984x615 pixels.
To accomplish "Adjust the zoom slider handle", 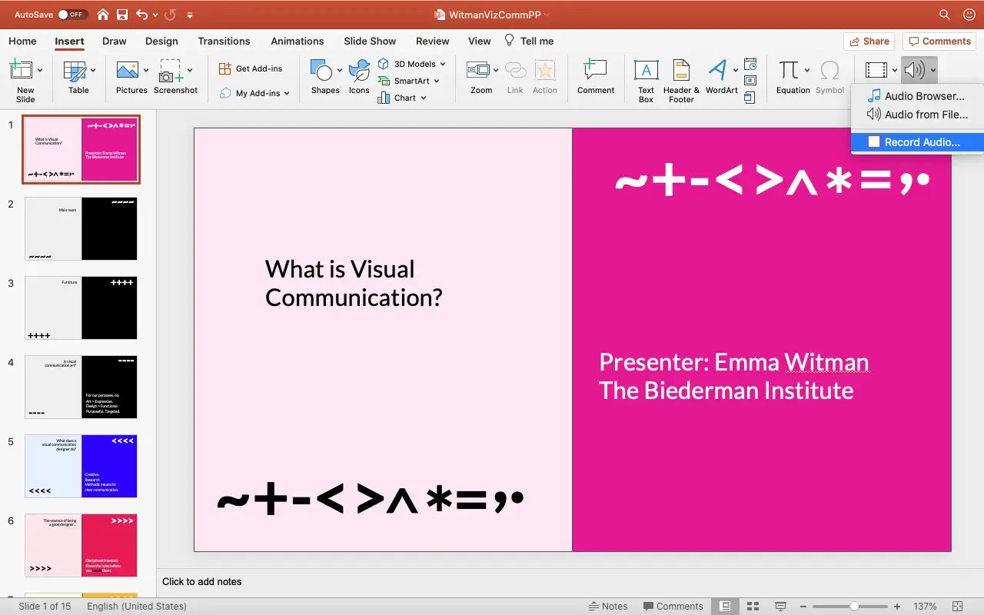I will 854,606.
